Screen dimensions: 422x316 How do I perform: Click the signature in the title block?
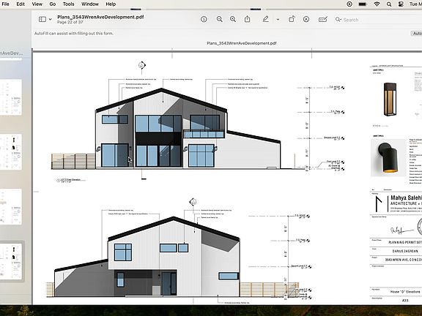(401, 230)
